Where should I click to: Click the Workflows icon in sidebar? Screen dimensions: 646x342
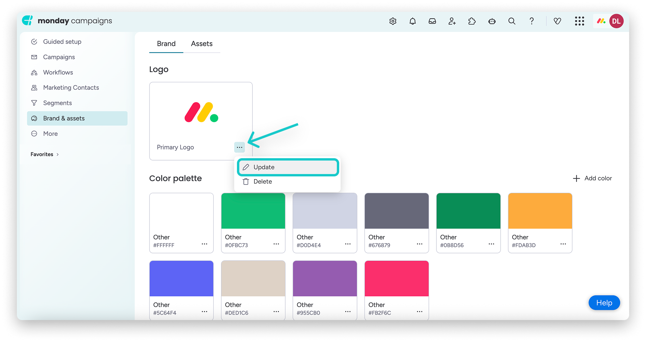34,73
